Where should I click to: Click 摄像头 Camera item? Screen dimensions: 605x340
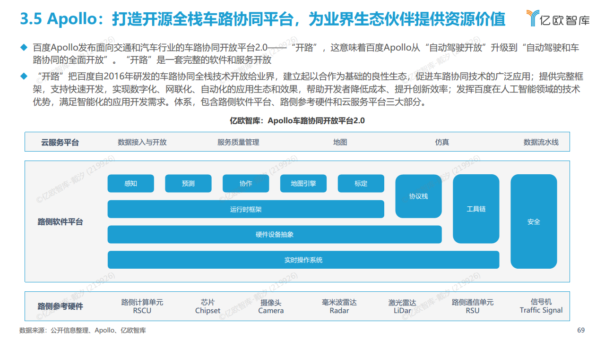click(x=271, y=306)
